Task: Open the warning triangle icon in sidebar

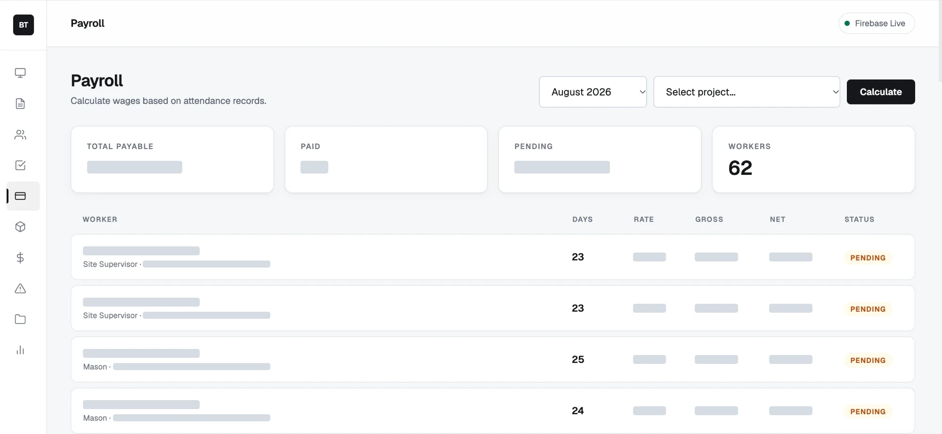Action: point(20,288)
